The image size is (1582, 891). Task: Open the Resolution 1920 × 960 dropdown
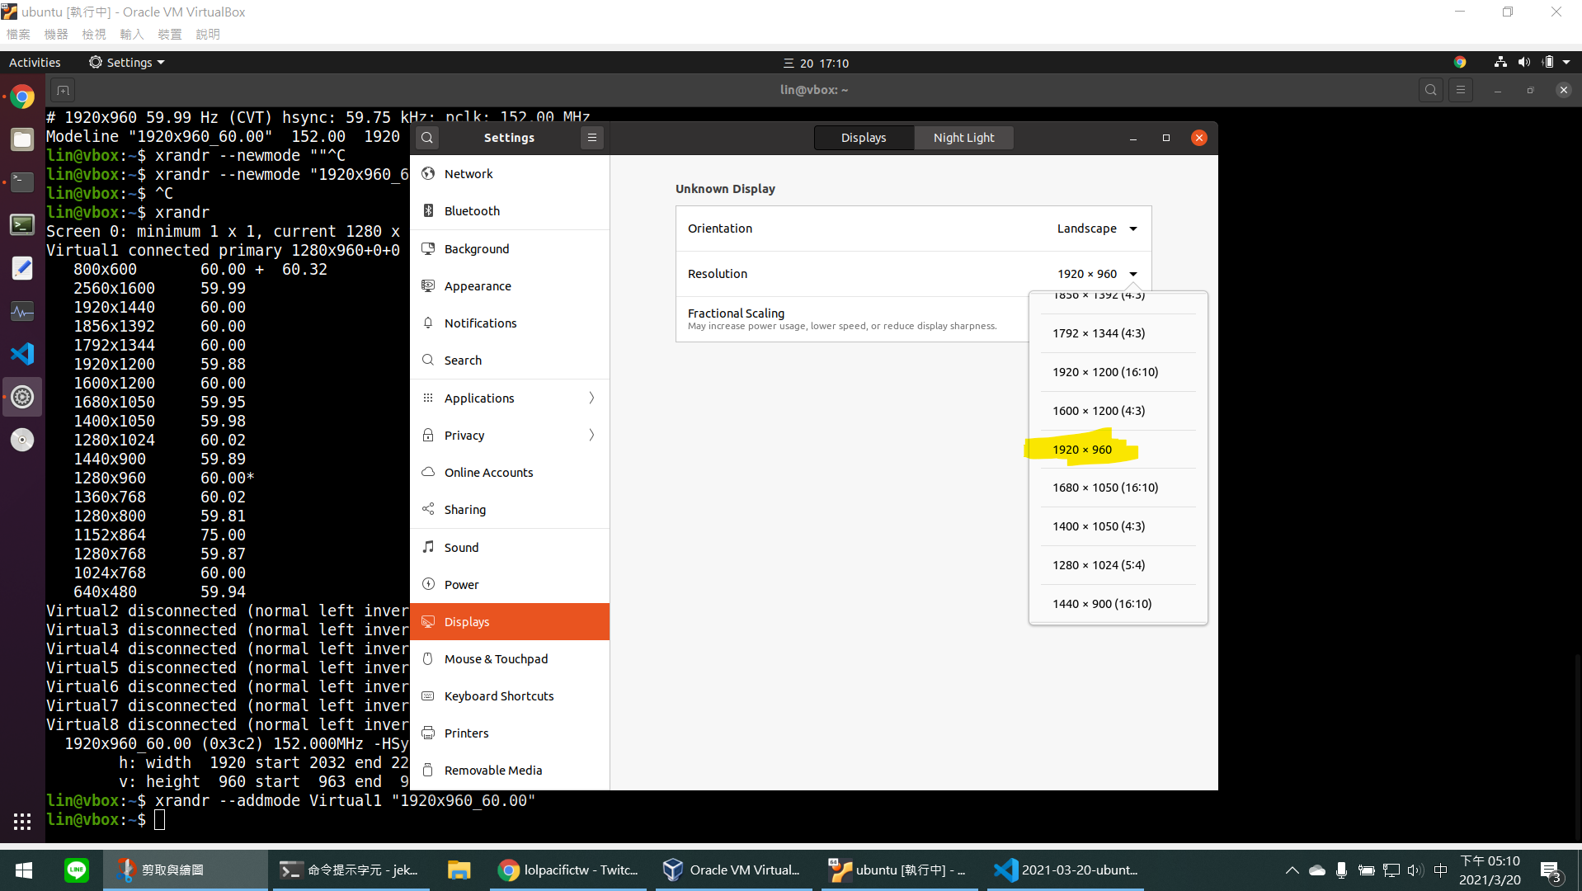[x=1097, y=274]
